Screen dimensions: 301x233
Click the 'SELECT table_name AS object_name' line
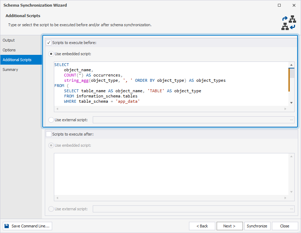(x=132, y=91)
